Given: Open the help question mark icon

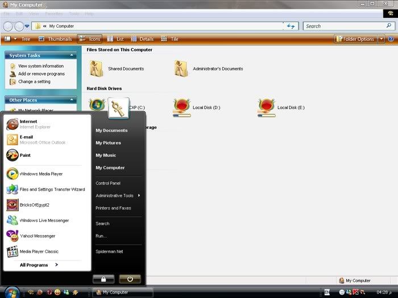Looking at the screenshot, I should point(391,39).
